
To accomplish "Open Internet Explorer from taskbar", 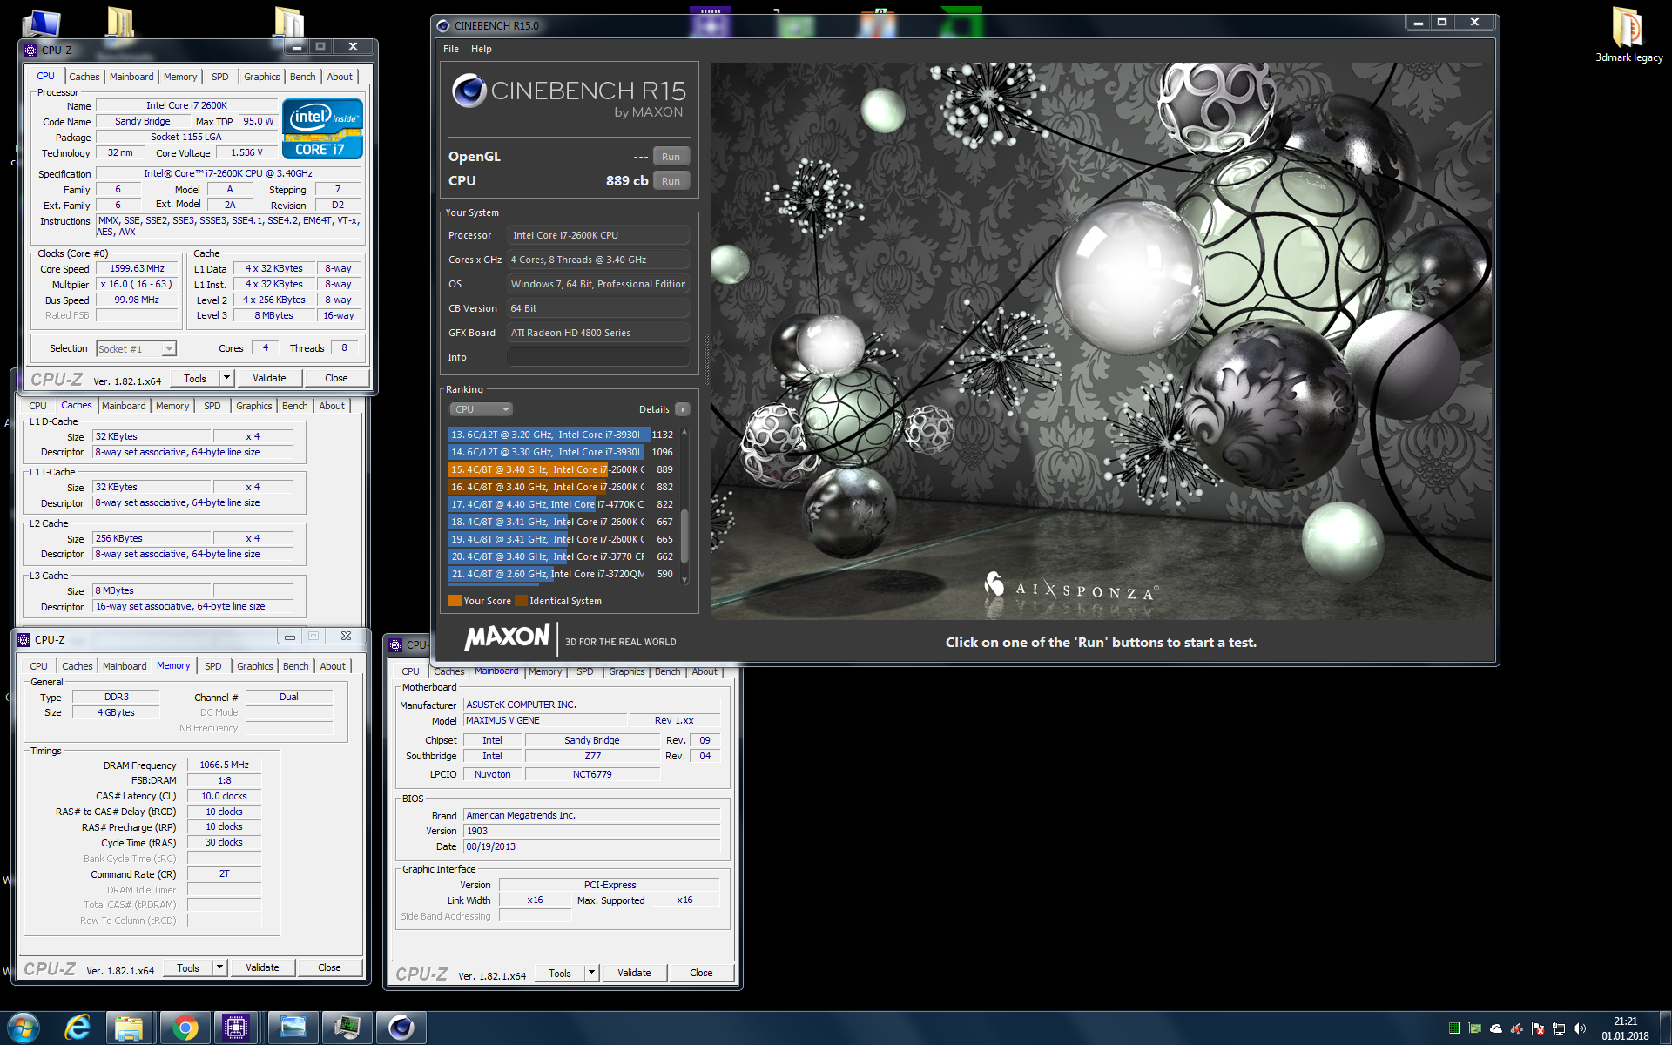I will (78, 1028).
